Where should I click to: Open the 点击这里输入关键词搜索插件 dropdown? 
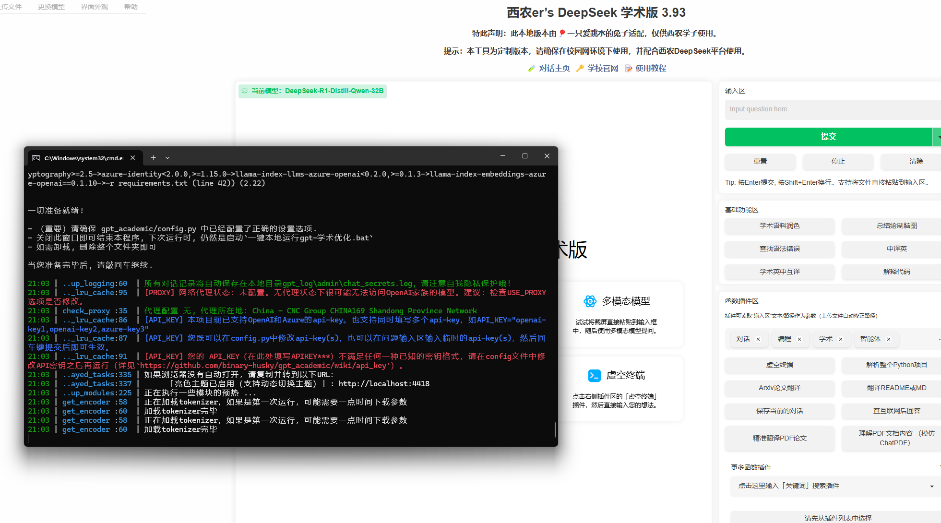point(835,486)
